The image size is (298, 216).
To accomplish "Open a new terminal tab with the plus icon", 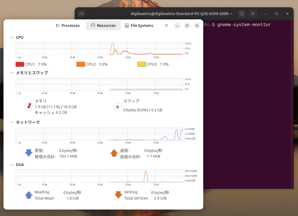I will point(81,13).
